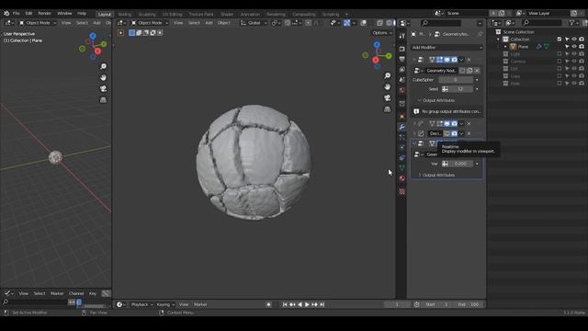
Task: Click the tweak select tool icon
Action: [120, 33]
